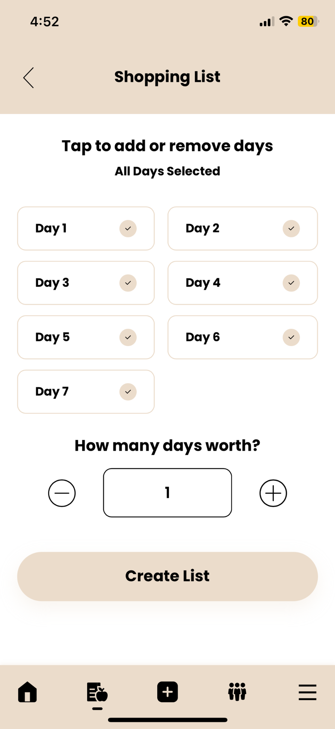Uncheck the Day 4 checkmark circle
Image resolution: width=335 pixels, height=729 pixels.
click(291, 283)
